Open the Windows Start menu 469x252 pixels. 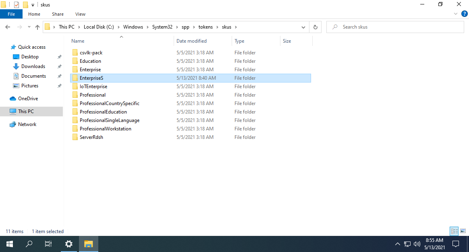click(x=10, y=244)
